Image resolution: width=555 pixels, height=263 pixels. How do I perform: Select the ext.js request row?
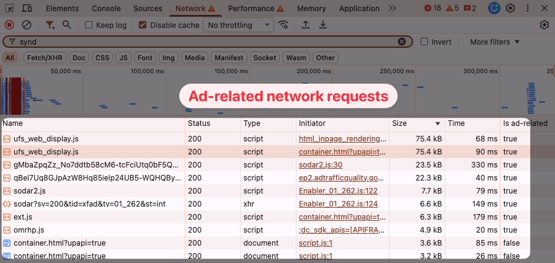[x=265, y=217]
